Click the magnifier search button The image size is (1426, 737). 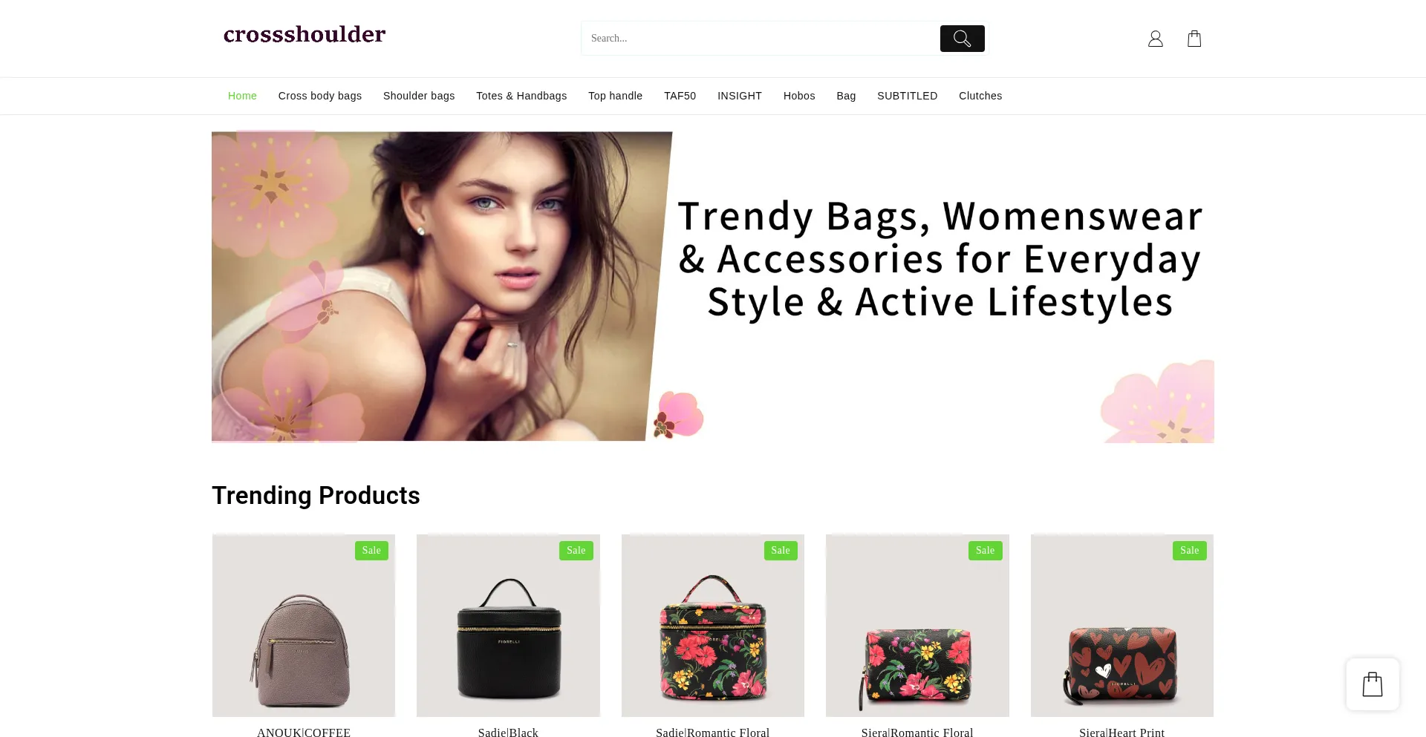[962, 39]
